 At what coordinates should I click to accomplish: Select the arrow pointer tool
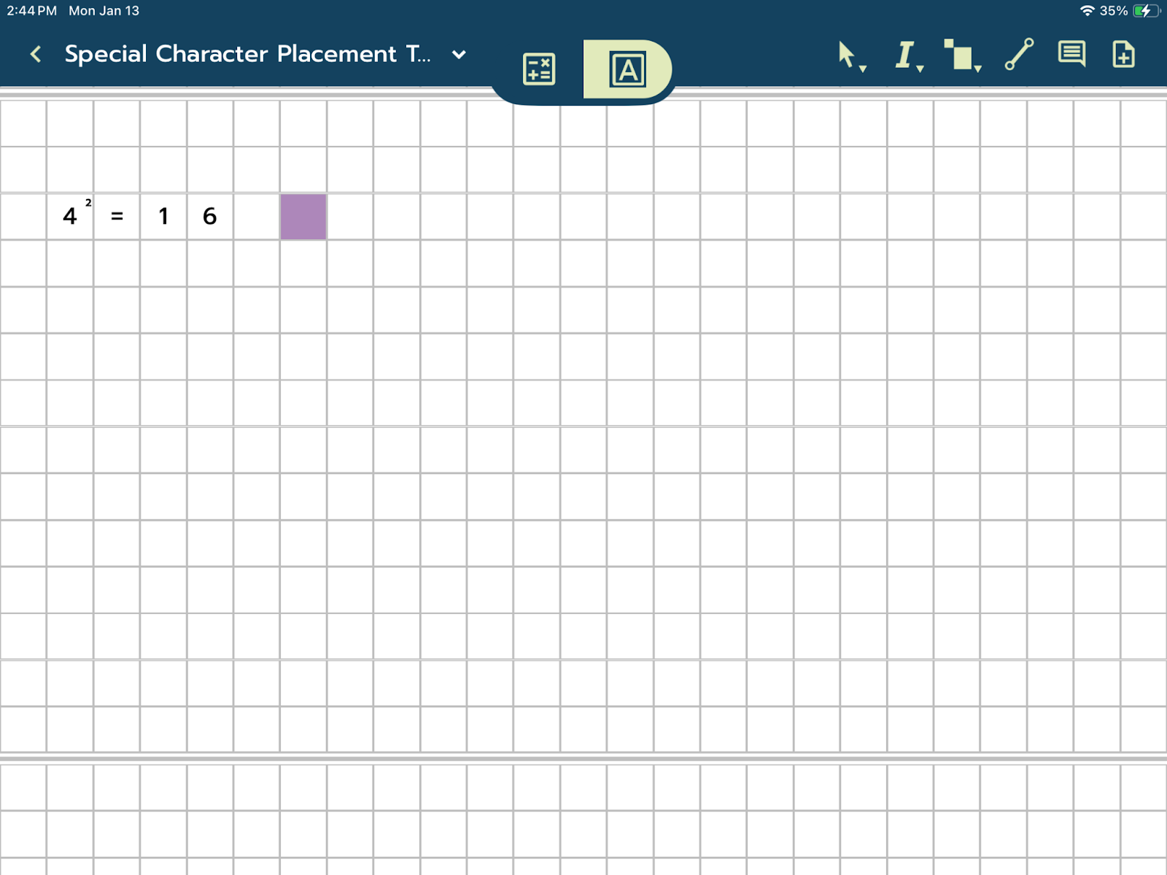pyautogui.click(x=846, y=54)
